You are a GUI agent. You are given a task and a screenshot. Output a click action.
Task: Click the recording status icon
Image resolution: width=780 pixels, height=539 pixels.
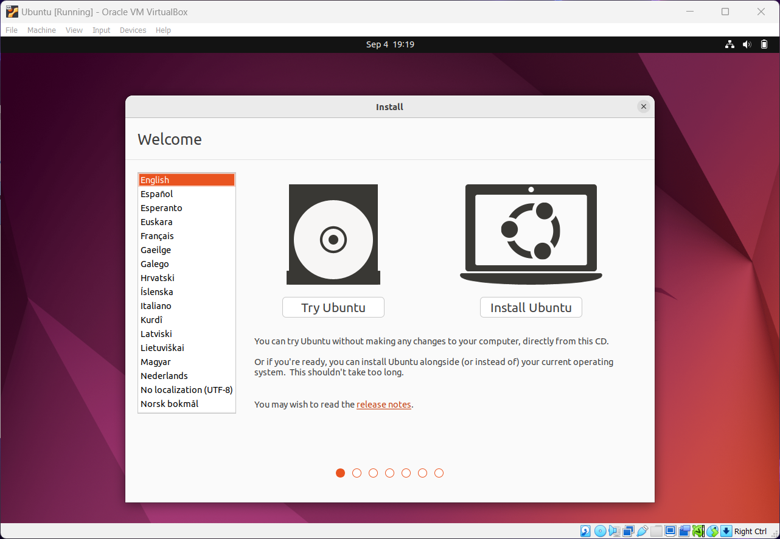tap(684, 531)
